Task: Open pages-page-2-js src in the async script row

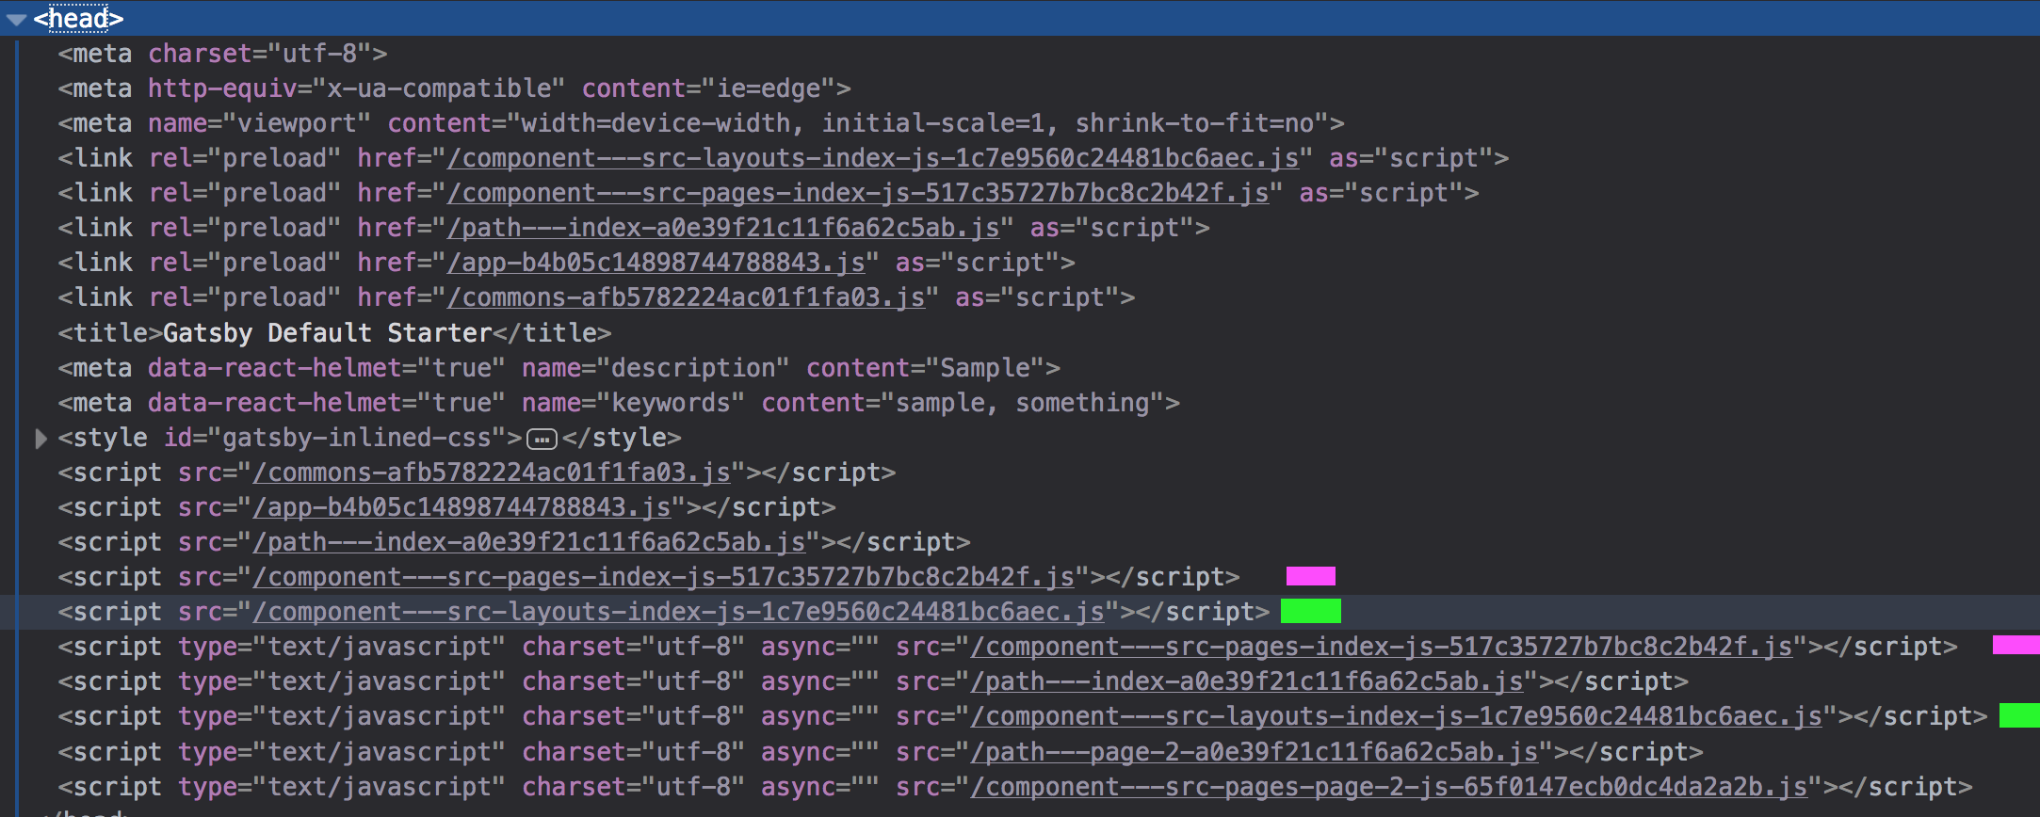Action: (x=1389, y=787)
